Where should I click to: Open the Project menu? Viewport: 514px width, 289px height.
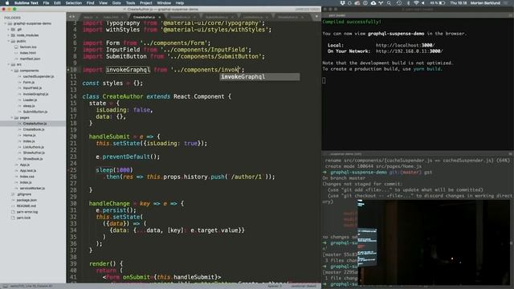pos(146,3)
